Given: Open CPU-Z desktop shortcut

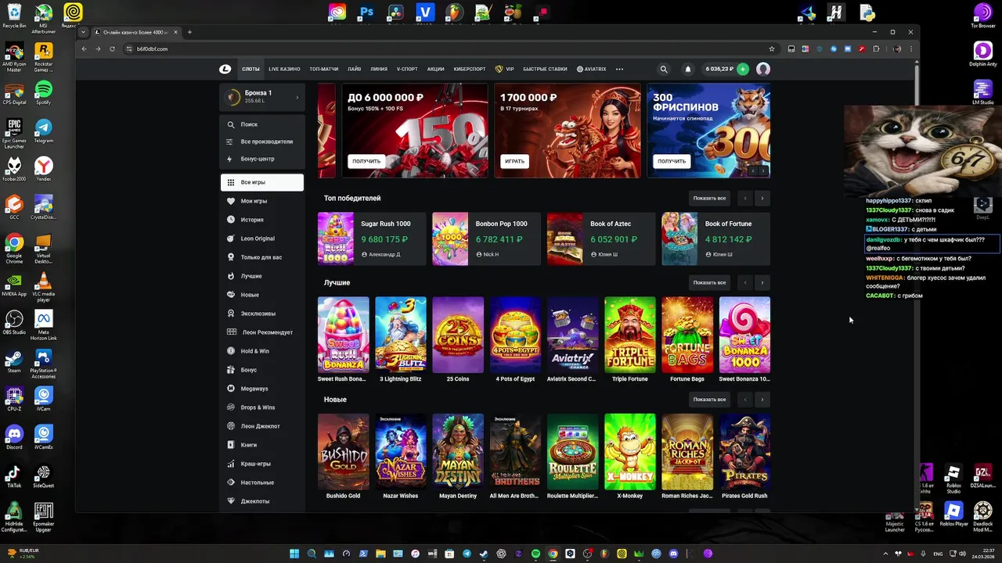Looking at the screenshot, I should pyautogui.click(x=14, y=398).
